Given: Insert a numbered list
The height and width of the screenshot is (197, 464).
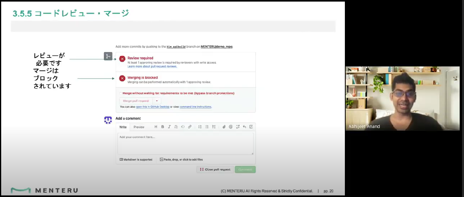Looking at the screenshot, I should coord(200,127).
